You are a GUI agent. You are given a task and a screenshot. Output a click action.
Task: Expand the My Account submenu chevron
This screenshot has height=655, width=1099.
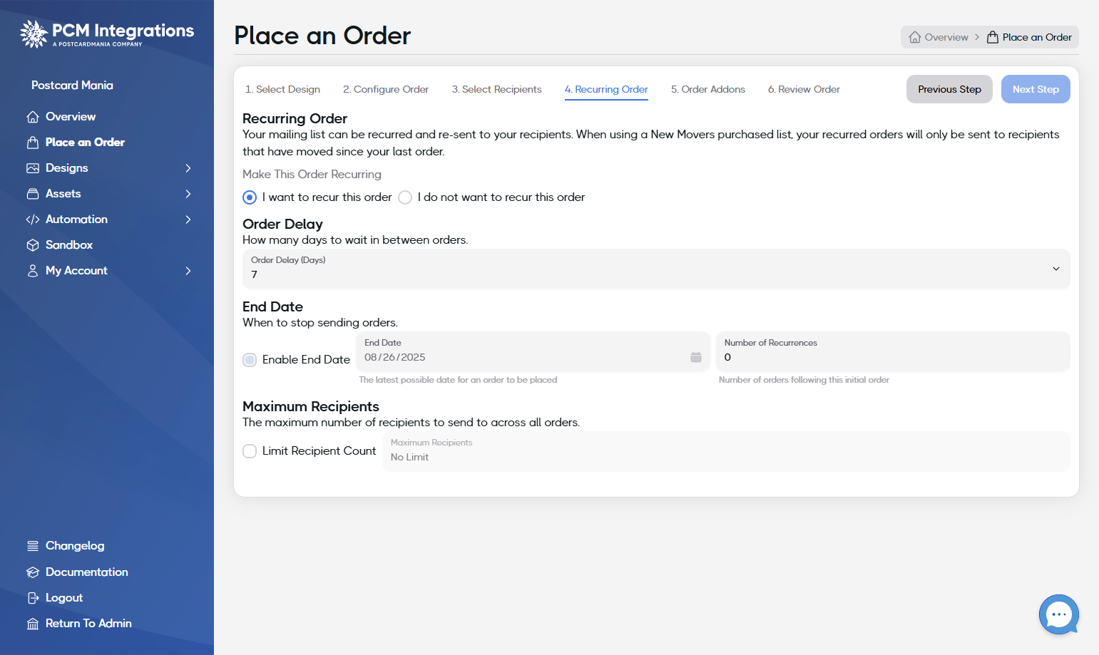coord(188,271)
